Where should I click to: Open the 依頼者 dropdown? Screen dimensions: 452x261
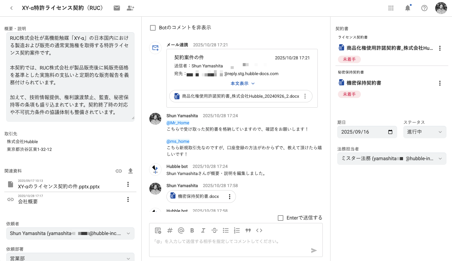(x=70, y=233)
